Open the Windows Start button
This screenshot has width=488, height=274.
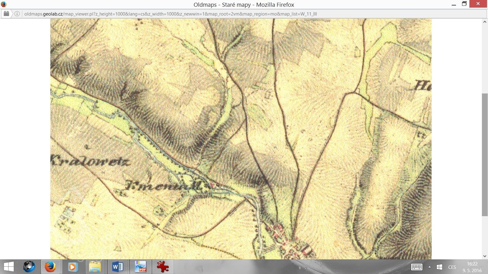tap(9, 267)
